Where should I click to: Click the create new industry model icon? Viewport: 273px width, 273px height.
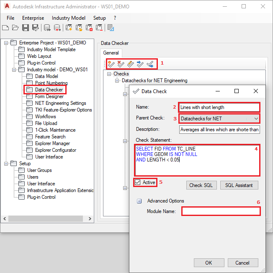click(69, 28)
